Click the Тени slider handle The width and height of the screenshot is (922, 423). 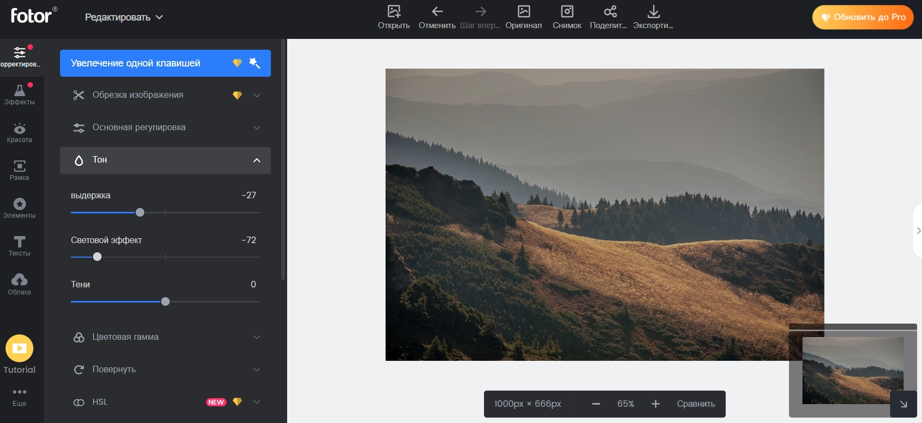coord(165,301)
